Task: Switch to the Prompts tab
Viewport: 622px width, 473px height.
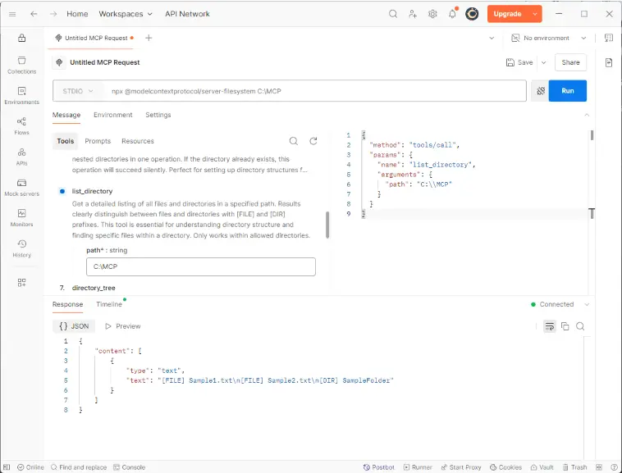Action: coord(98,141)
